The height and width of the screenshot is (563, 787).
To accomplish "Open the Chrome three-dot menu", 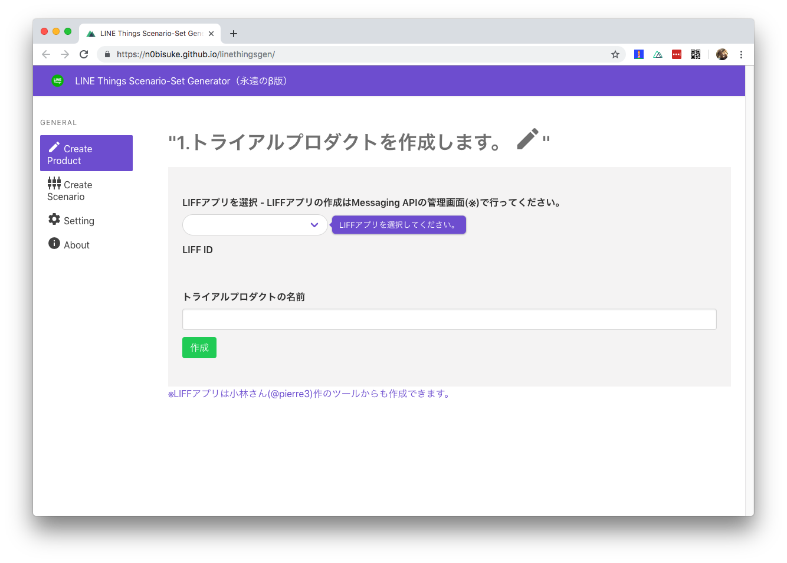I will [741, 54].
